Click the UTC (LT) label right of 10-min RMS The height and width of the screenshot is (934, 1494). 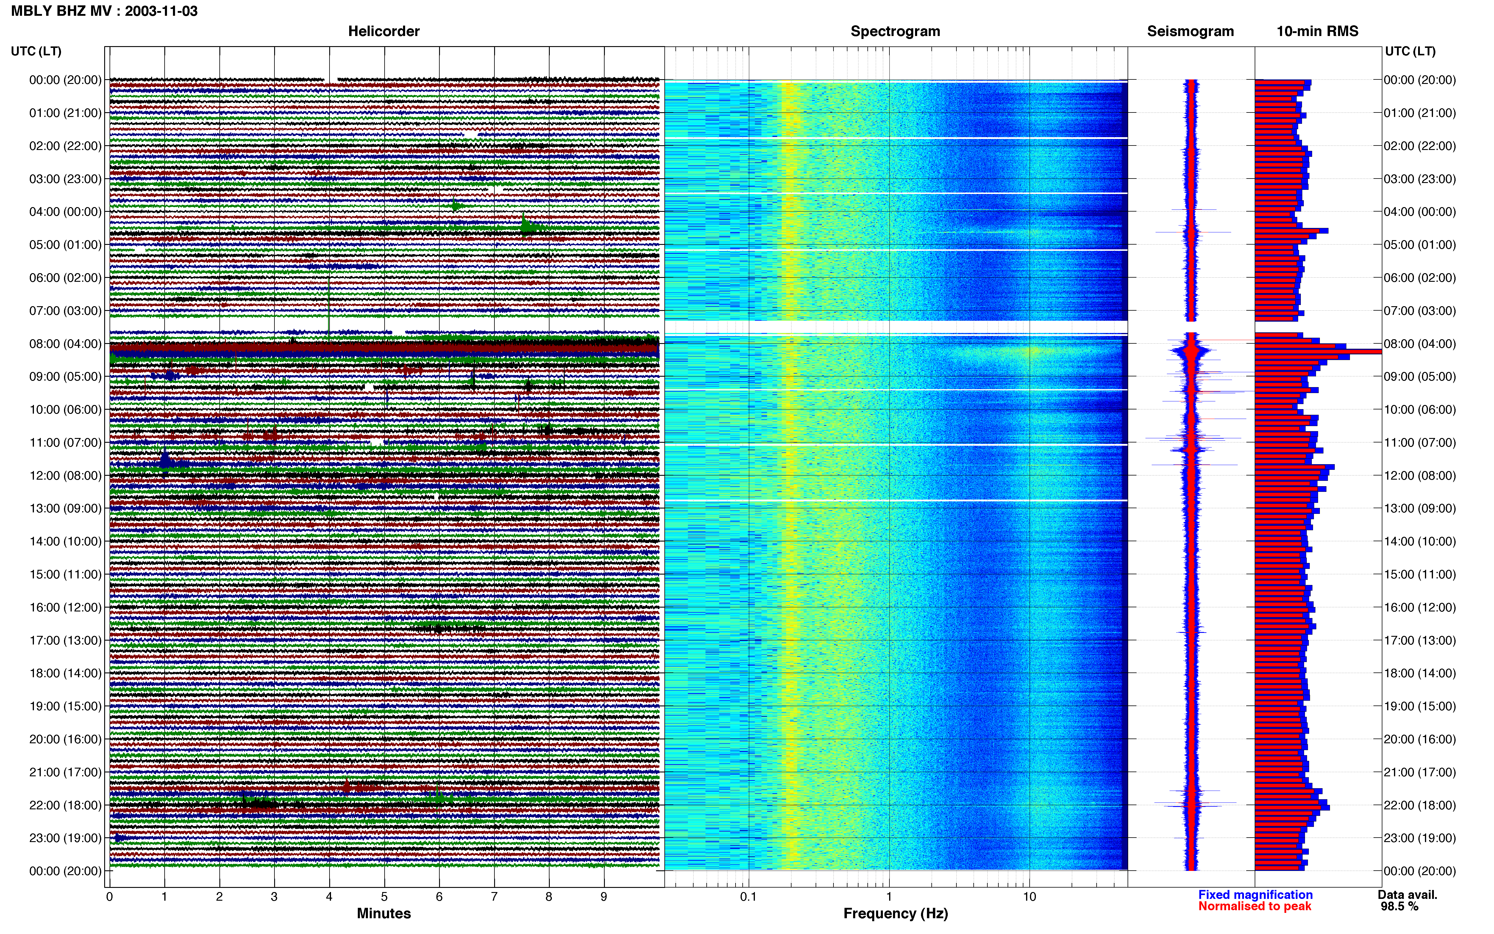click(1410, 51)
